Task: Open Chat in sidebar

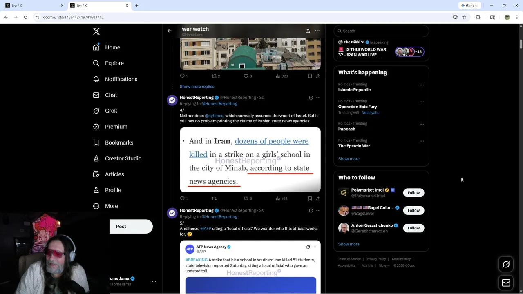Action: [x=105, y=95]
